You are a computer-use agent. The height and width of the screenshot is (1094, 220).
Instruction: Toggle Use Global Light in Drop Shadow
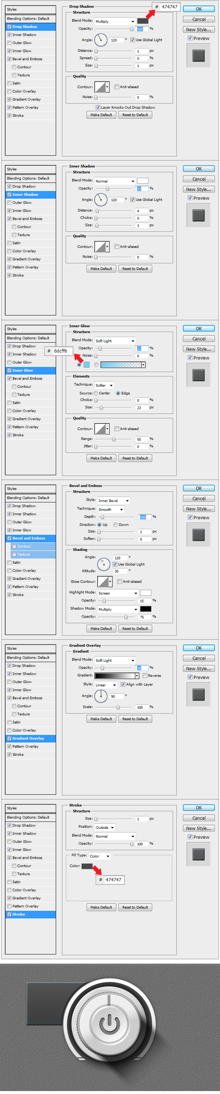pos(132,40)
